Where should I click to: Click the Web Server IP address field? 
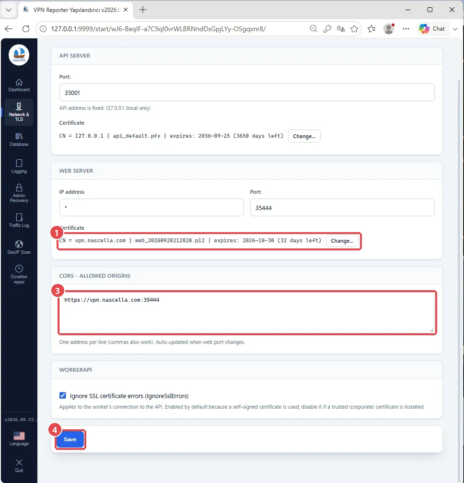tap(151, 208)
